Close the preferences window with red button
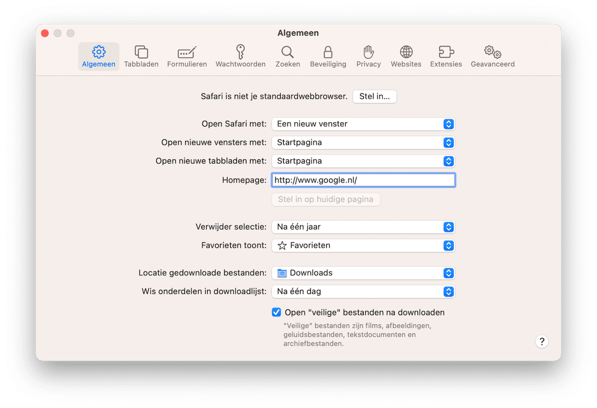Viewport: 597px width, 408px height. [x=45, y=33]
